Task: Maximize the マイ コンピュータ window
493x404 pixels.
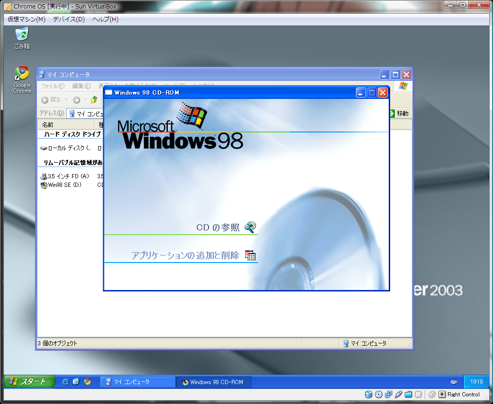Action: point(395,74)
